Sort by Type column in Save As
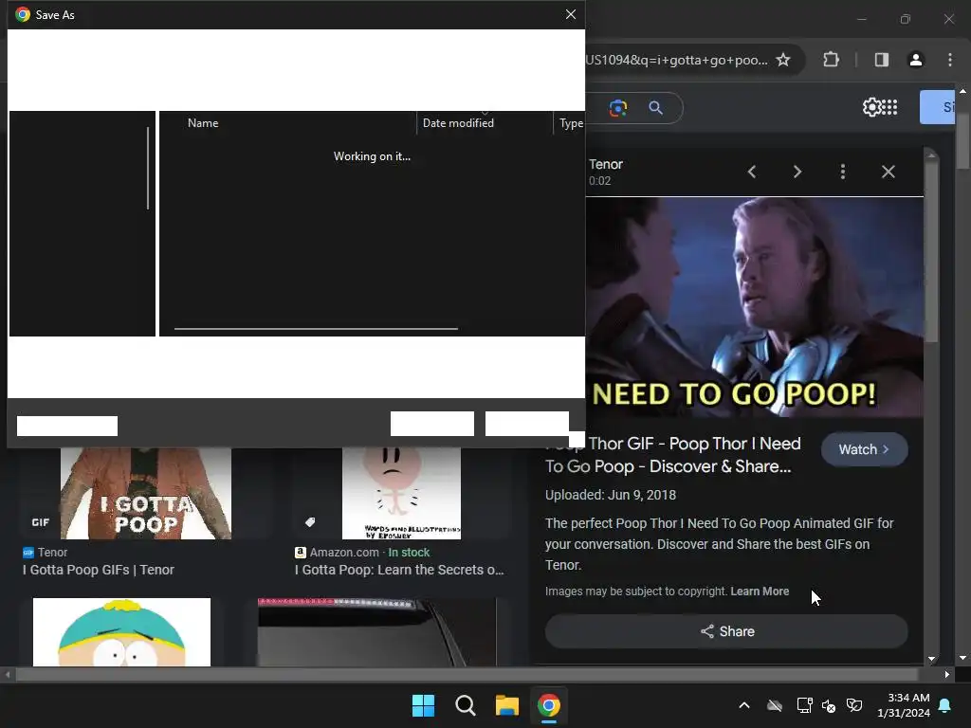This screenshot has width=971, height=728. coord(571,123)
